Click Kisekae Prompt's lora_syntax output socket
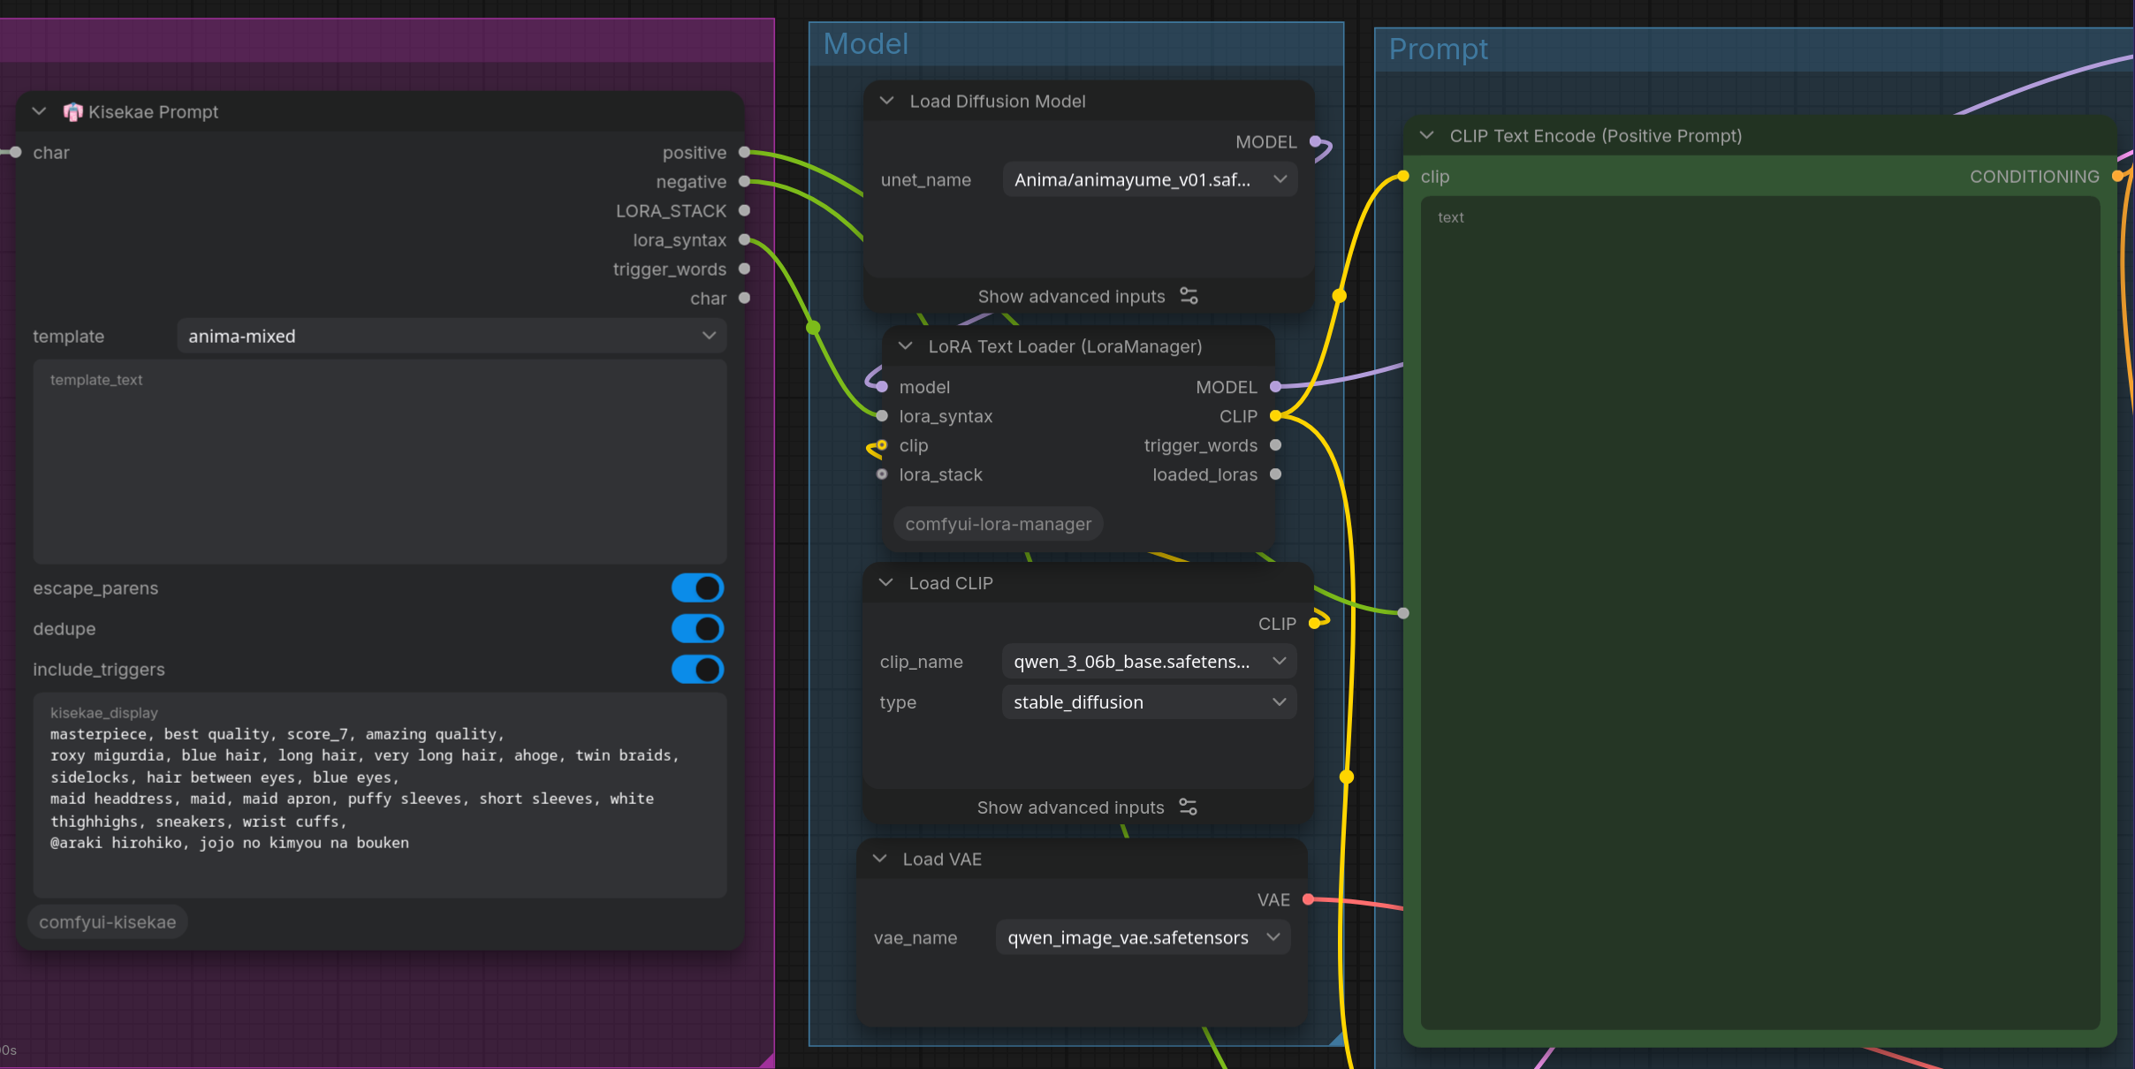Image resolution: width=2135 pixels, height=1069 pixels. [744, 239]
